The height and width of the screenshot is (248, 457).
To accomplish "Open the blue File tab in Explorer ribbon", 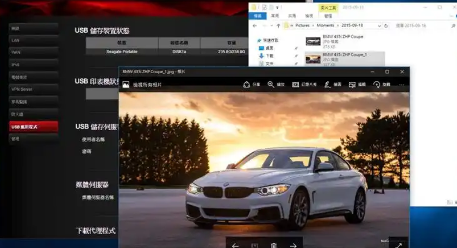I will pos(258,16).
